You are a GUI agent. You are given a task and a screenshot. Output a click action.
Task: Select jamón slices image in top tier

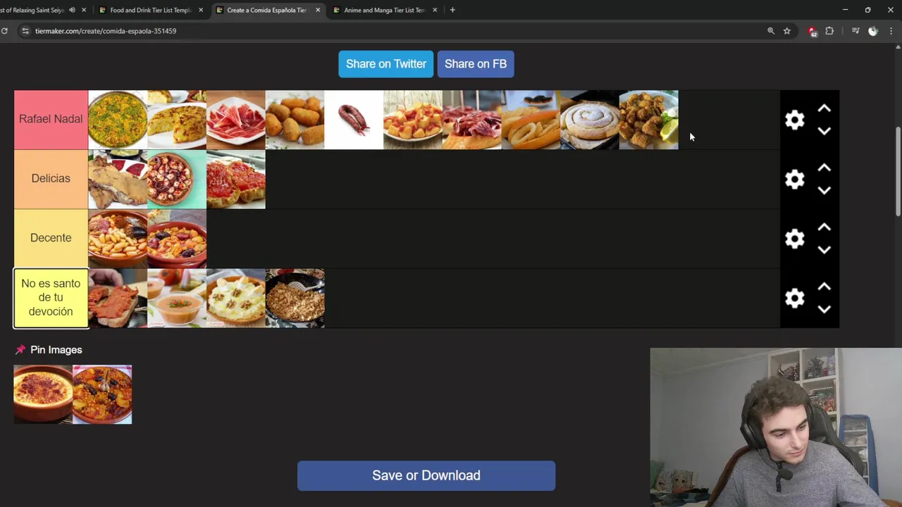pyautogui.click(x=236, y=120)
